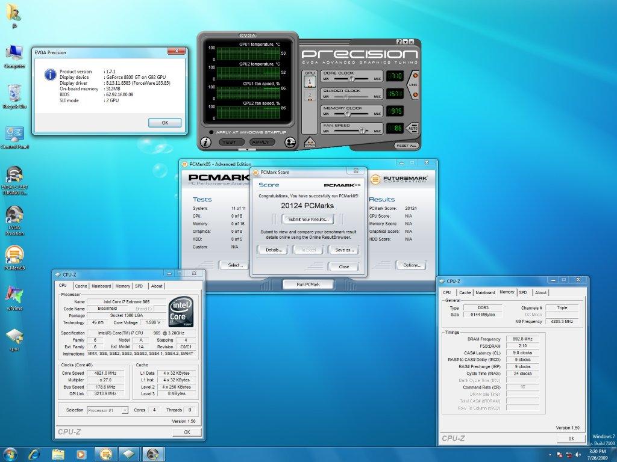
Task: Click the Options button in PCMark05
Action: (x=412, y=265)
